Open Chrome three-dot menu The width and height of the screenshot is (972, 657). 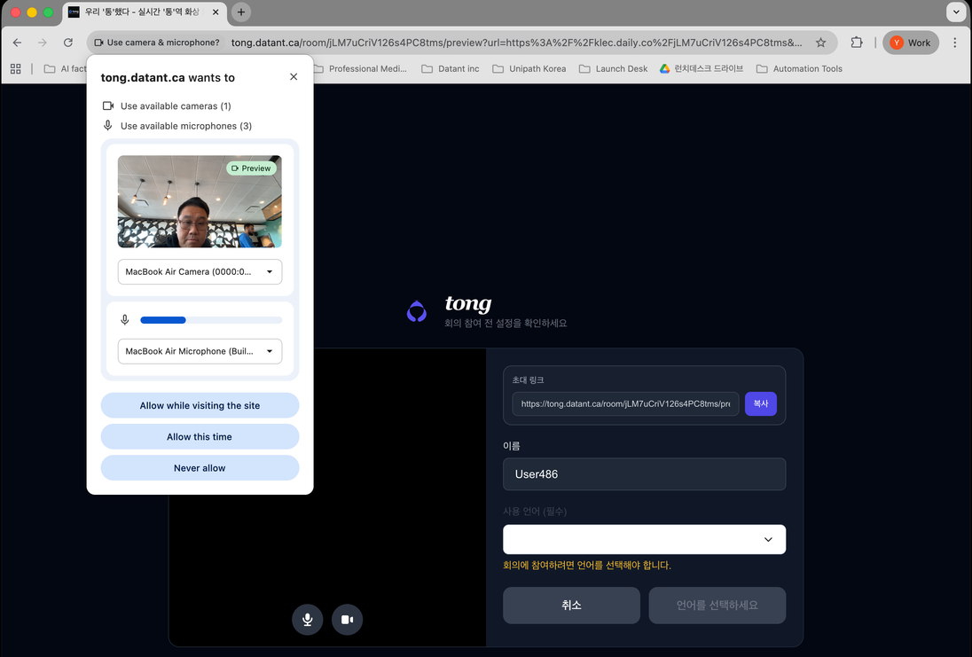click(954, 43)
